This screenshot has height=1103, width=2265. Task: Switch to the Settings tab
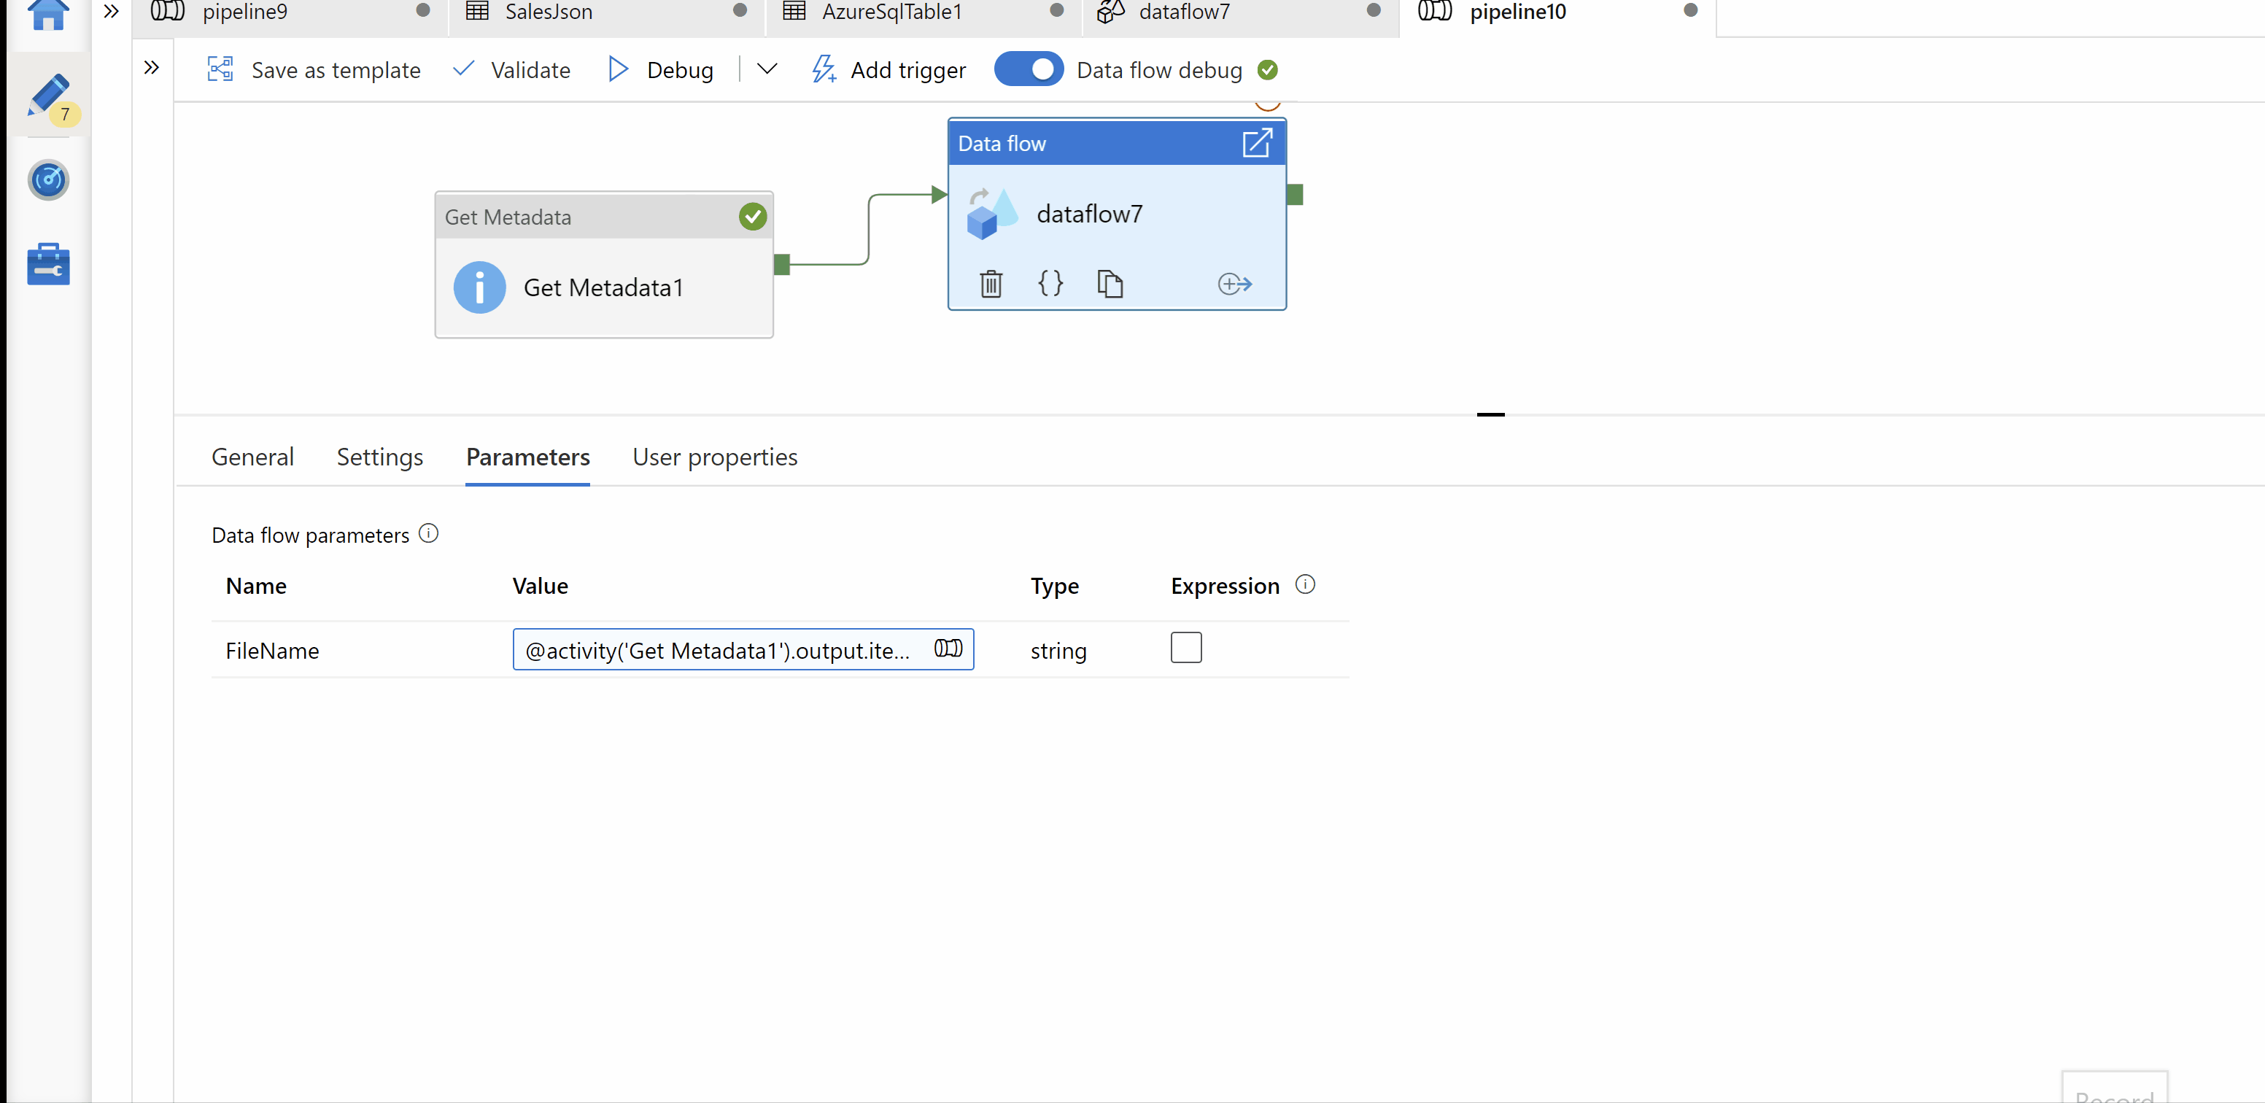click(x=380, y=457)
